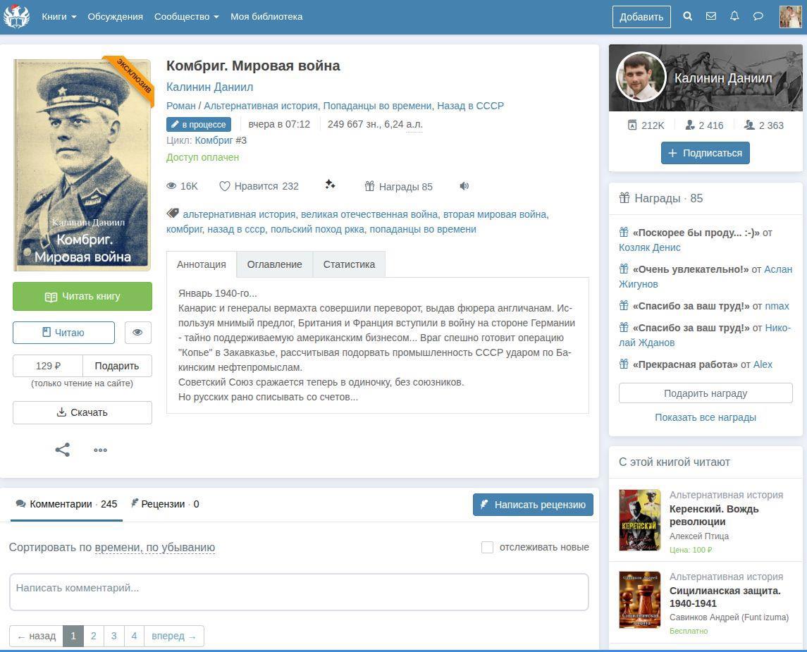Open award giver Alex profile link
Image resolution: width=807 pixels, height=652 pixels.
763,364
